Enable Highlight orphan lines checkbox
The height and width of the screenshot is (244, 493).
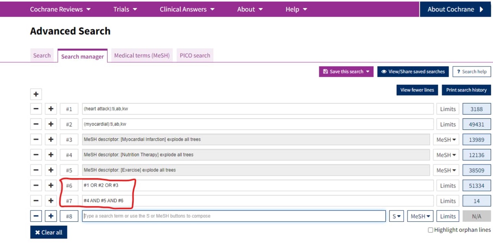431,230
